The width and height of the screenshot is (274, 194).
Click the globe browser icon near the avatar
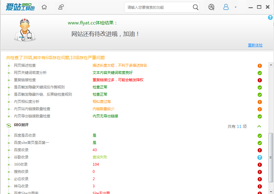tap(211, 7)
